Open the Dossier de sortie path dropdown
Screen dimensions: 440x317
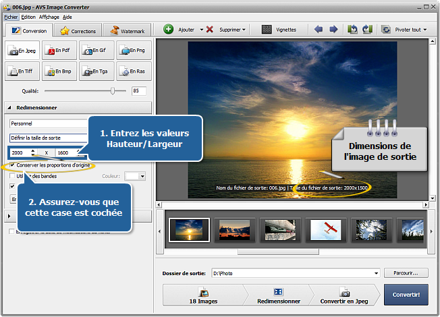(x=375, y=273)
